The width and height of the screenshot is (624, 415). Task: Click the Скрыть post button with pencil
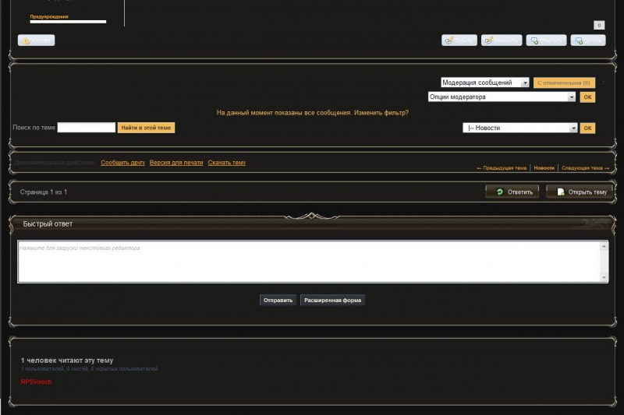click(459, 40)
